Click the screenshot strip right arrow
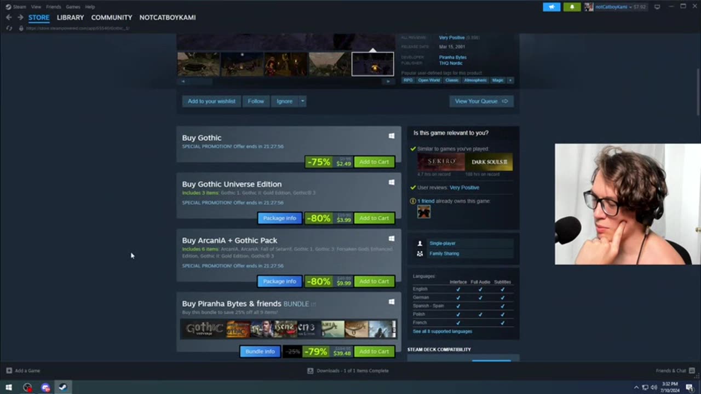The image size is (701, 394). [388, 81]
